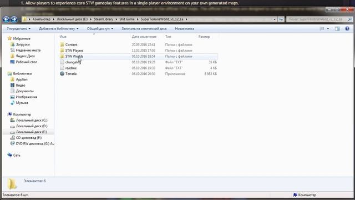Image resolution: width=355 pixels, height=200 pixels.
Task: Click the refresh button beside address bar
Action: coord(281,19)
